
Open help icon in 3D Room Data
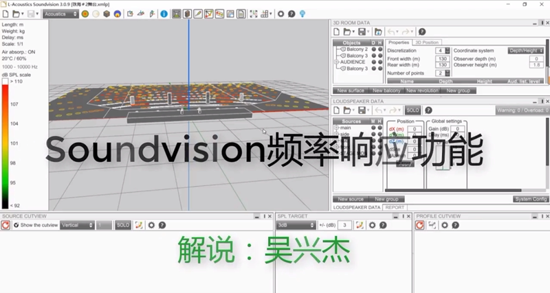click(422, 32)
